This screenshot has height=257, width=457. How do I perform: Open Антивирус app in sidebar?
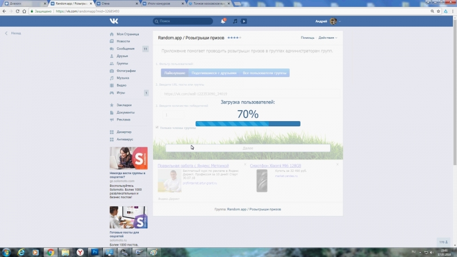125,139
